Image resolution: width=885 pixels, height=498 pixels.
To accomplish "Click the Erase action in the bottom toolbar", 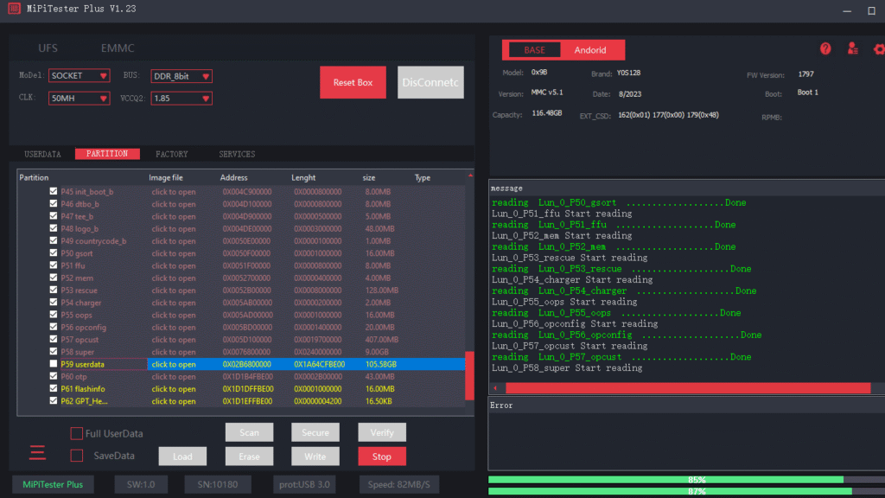I will 249,456.
